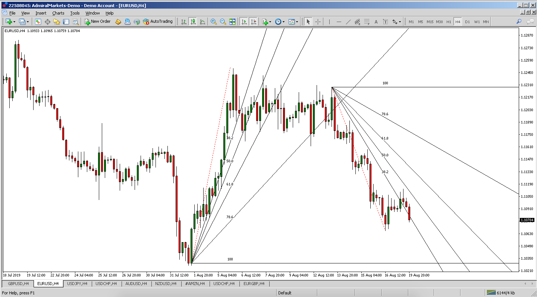Switch to the USDJPY,H4 chart tab
This screenshot has width=537, height=297.
click(77, 284)
